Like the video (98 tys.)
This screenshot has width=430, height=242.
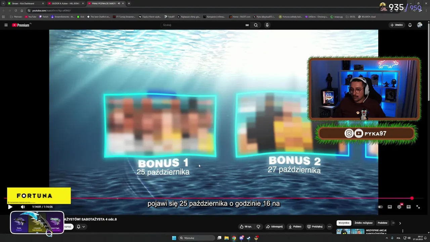tap(246, 227)
